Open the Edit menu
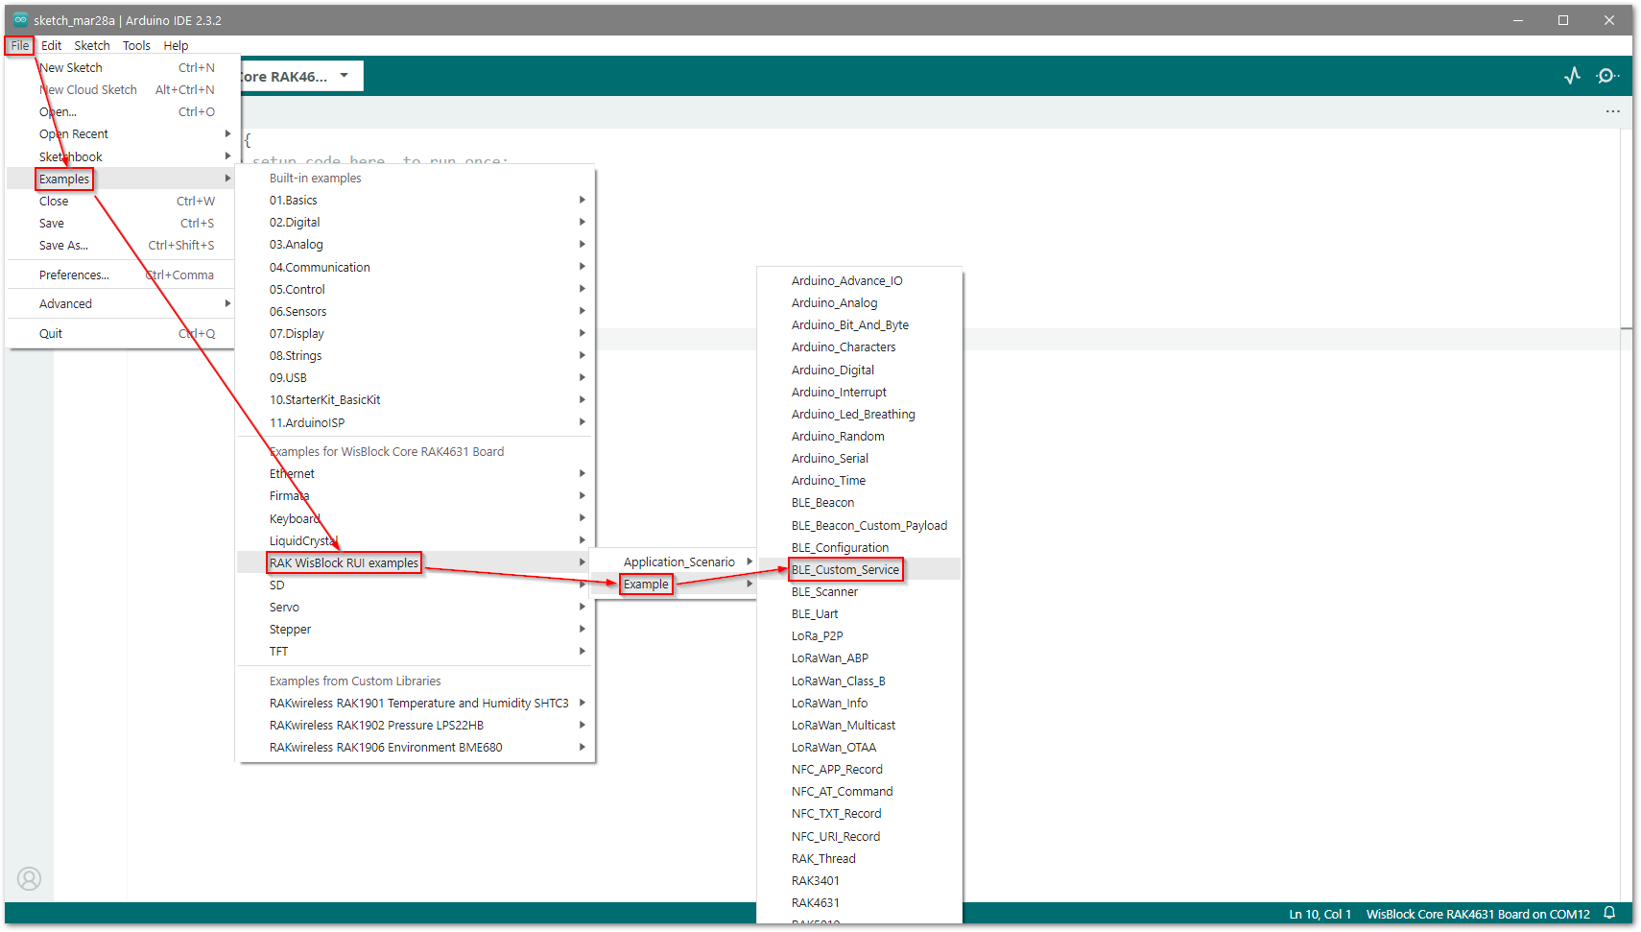Image resolution: width=1641 pixels, height=932 pixels. pos(51,45)
